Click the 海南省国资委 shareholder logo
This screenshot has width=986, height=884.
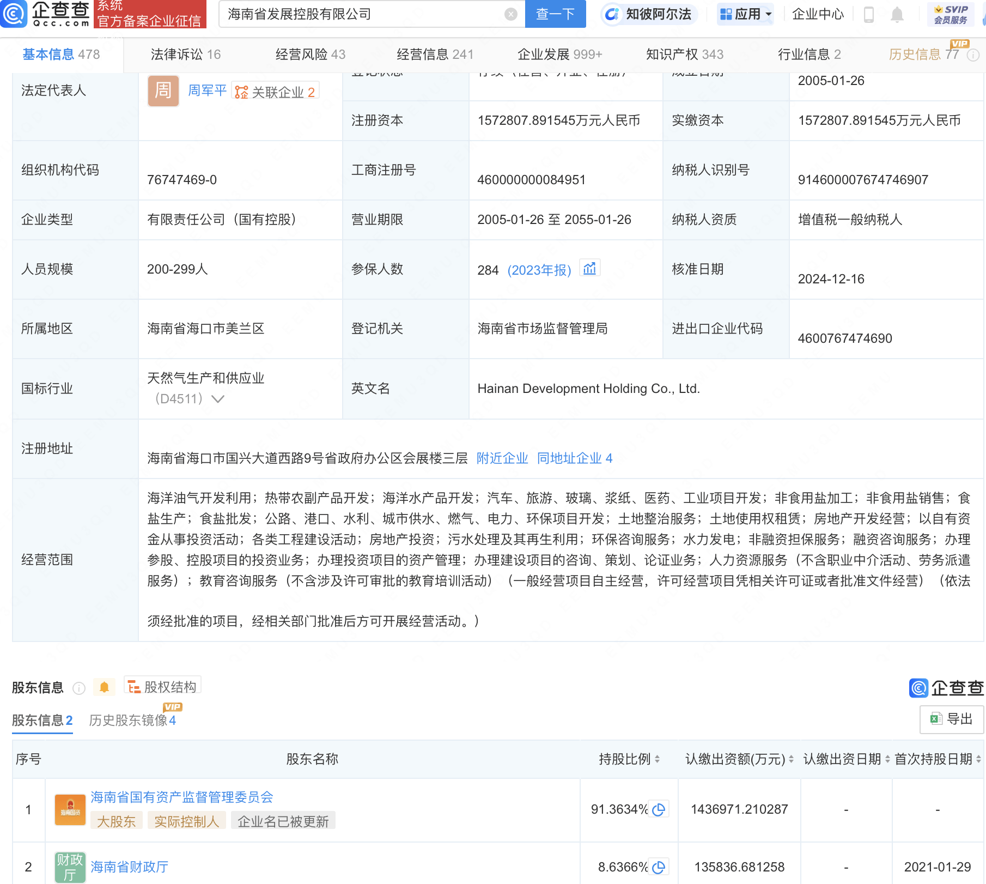click(70, 809)
